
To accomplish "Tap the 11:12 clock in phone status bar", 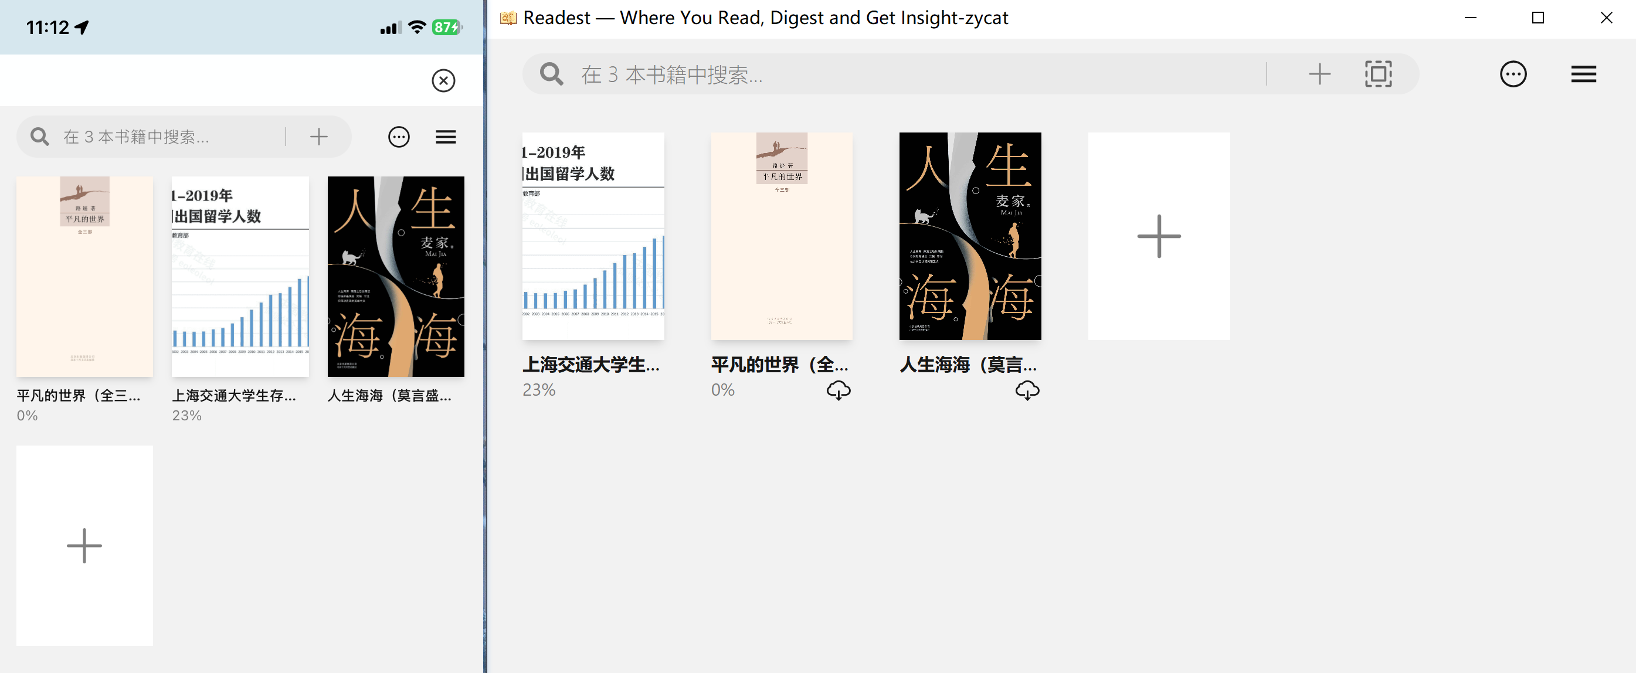I will tap(47, 28).
